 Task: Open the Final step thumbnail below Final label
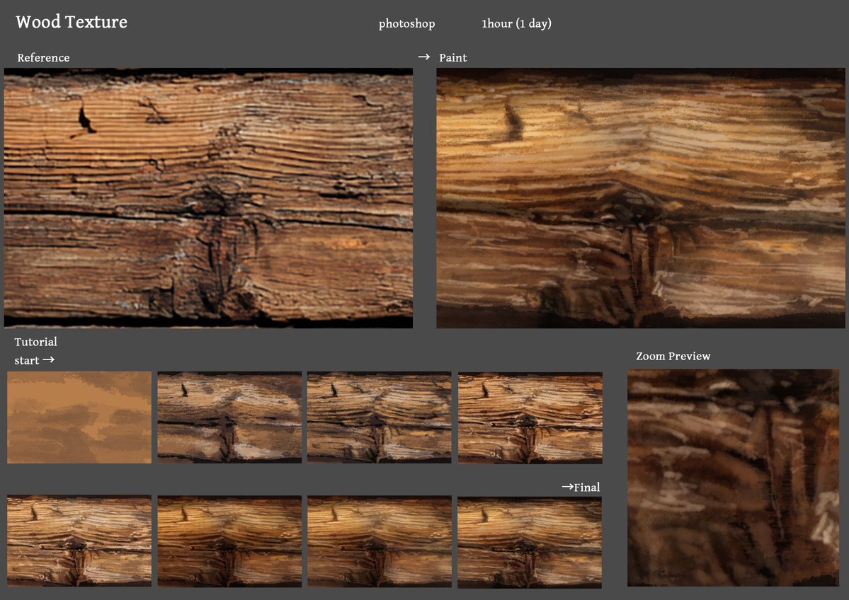point(530,542)
